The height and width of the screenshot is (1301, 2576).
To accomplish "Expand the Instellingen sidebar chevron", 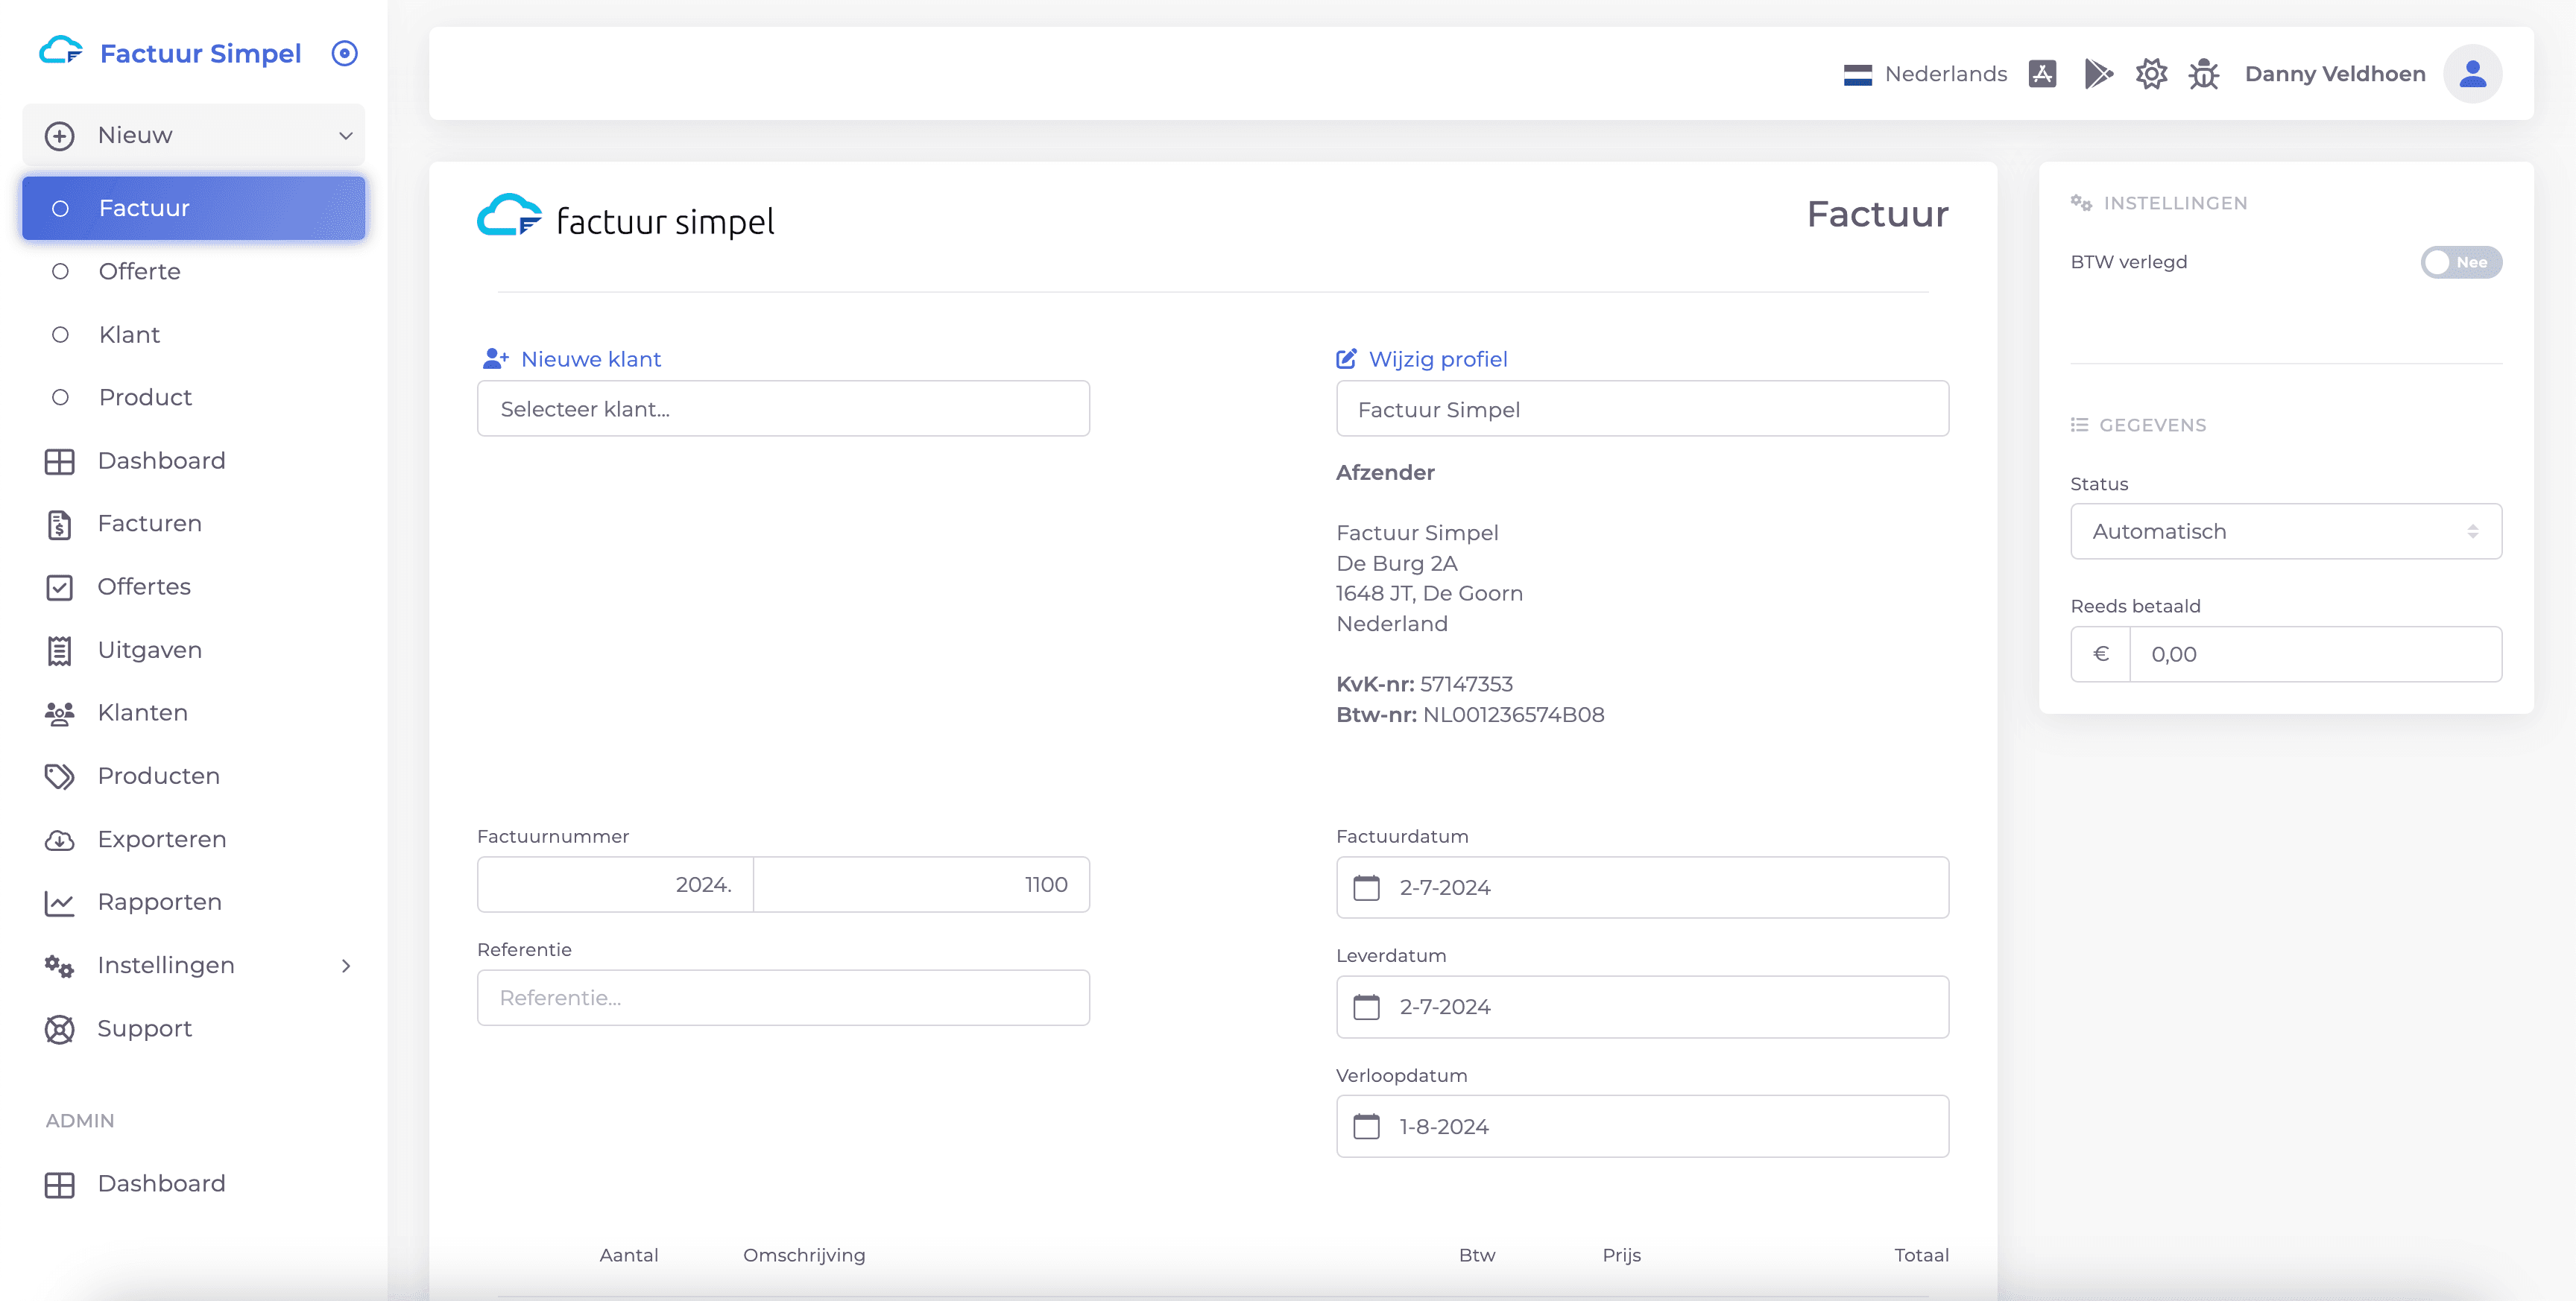I will [x=345, y=965].
